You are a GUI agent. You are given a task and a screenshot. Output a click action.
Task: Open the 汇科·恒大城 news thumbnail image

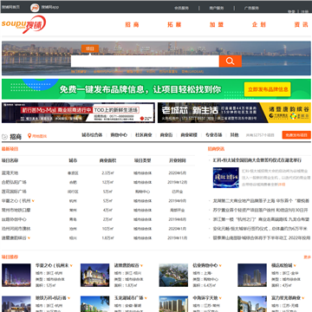pos(226,178)
